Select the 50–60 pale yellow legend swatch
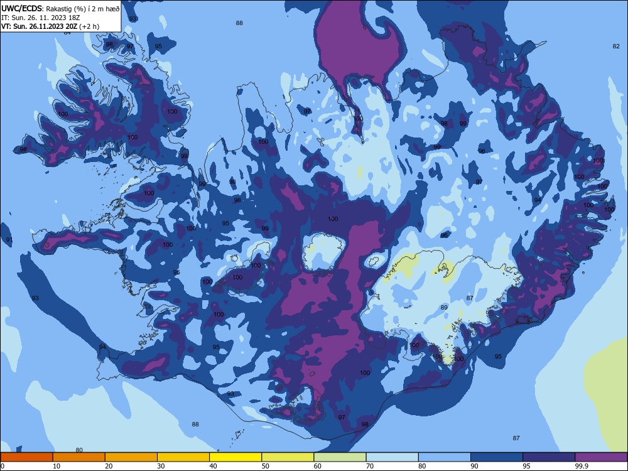The image size is (628, 471). point(288,457)
